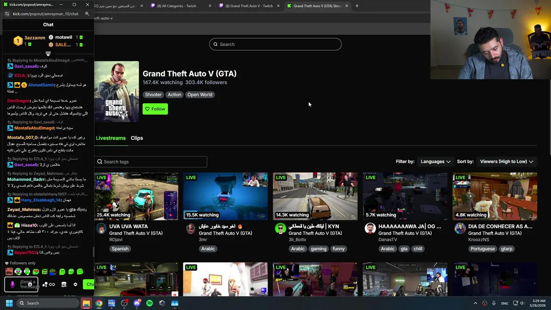Click the gtarp tag under KroozzNS stream
This screenshot has width=551, height=310.
[507, 249]
